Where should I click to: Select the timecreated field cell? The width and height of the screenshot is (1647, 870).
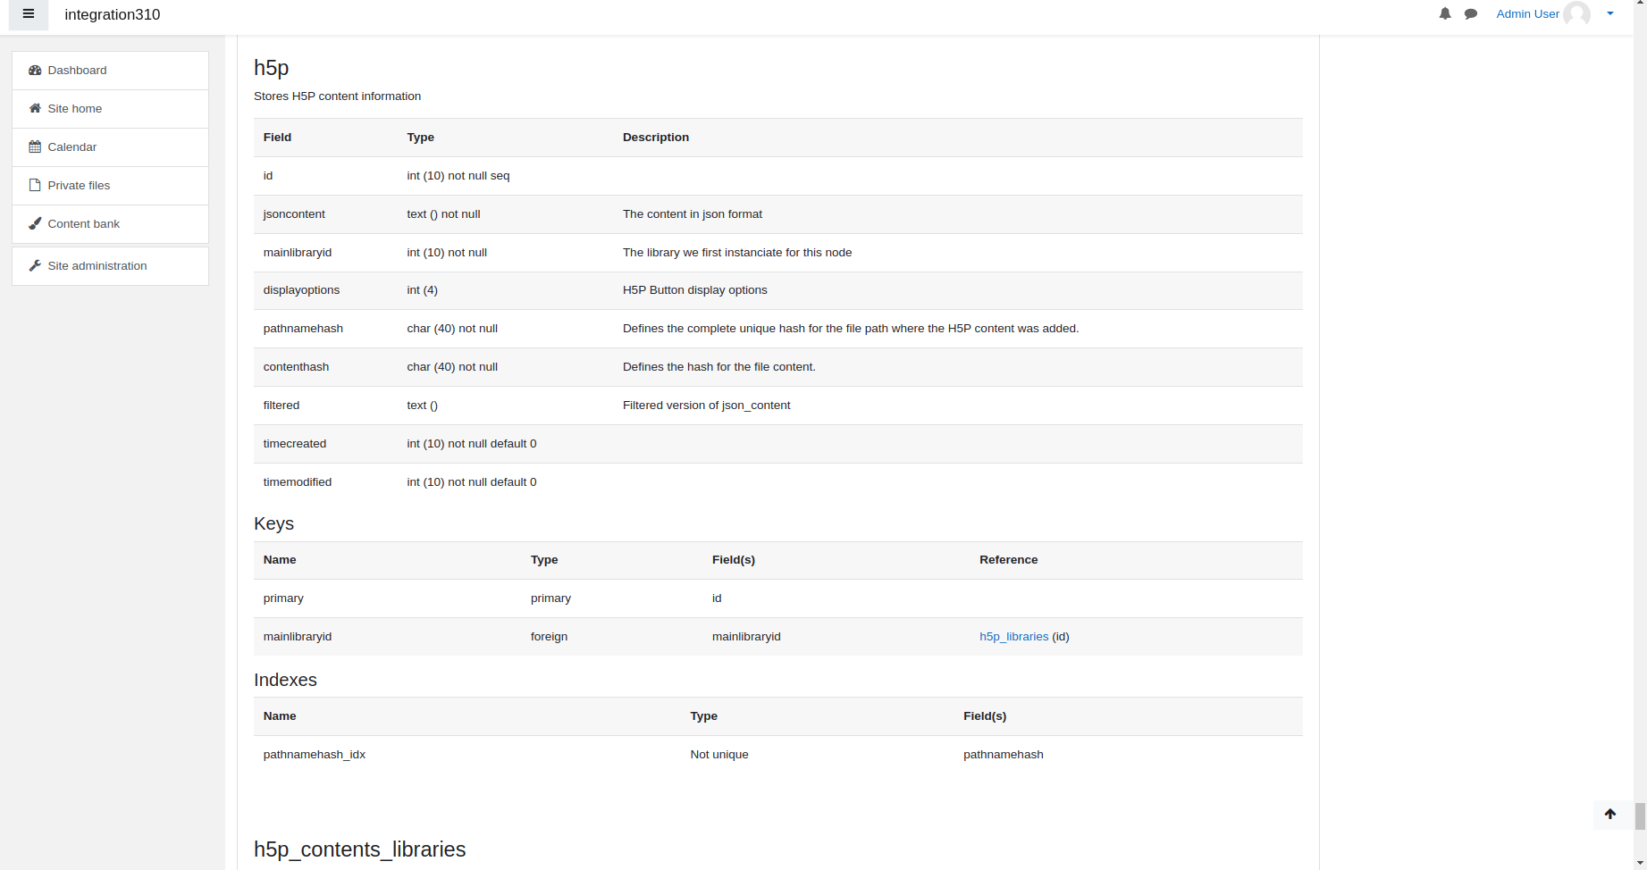295,444
